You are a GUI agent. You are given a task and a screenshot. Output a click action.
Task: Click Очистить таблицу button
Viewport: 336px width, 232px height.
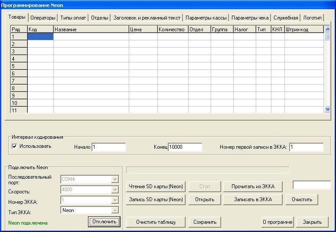click(156, 222)
